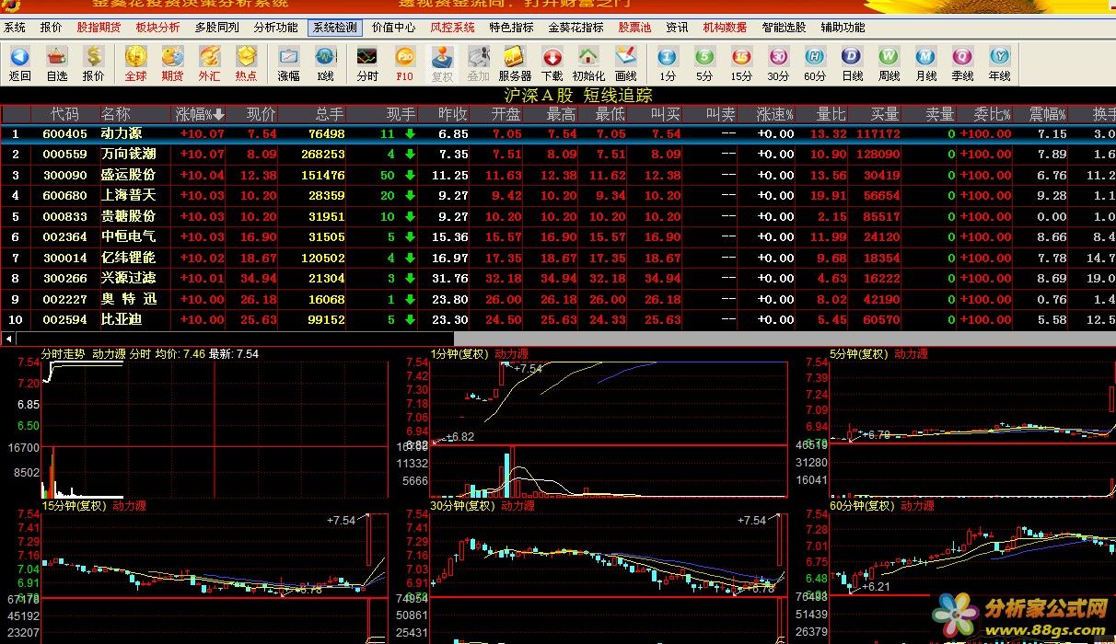
Task: Click the 叠加 overlay icon
Action: (478, 63)
